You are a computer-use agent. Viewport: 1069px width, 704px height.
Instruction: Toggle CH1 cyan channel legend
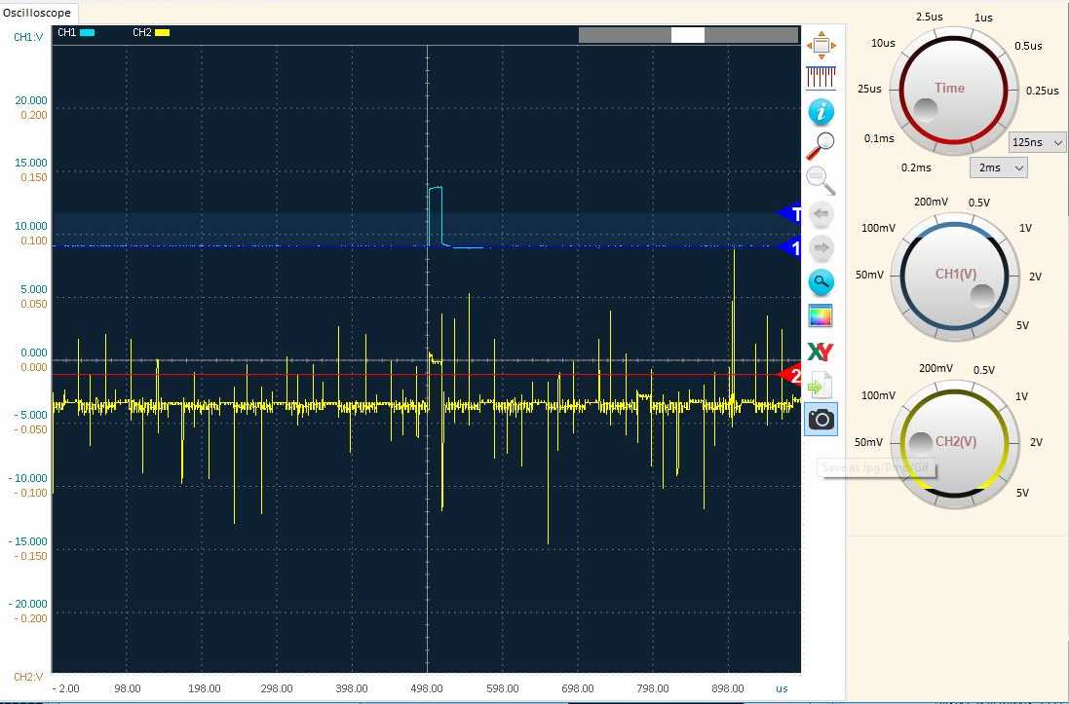click(x=76, y=33)
